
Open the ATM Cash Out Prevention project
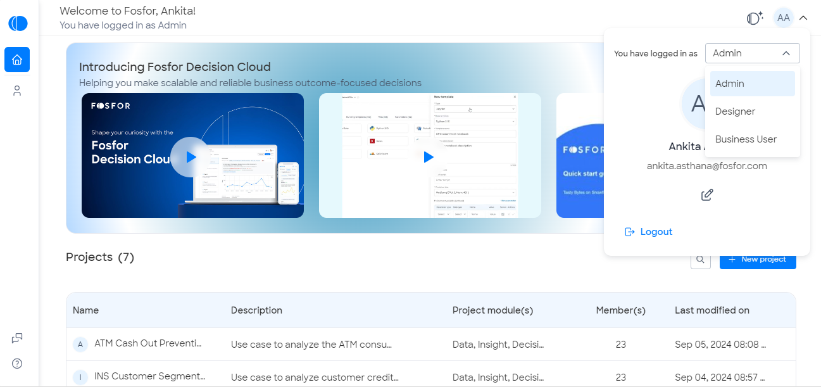(x=147, y=344)
